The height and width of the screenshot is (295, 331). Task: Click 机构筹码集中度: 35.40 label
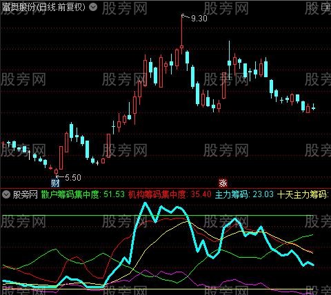pyautogui.click(x=170, y=195)
